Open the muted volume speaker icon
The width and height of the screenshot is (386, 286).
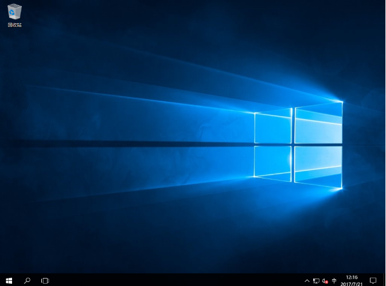[x=325, y=281]
